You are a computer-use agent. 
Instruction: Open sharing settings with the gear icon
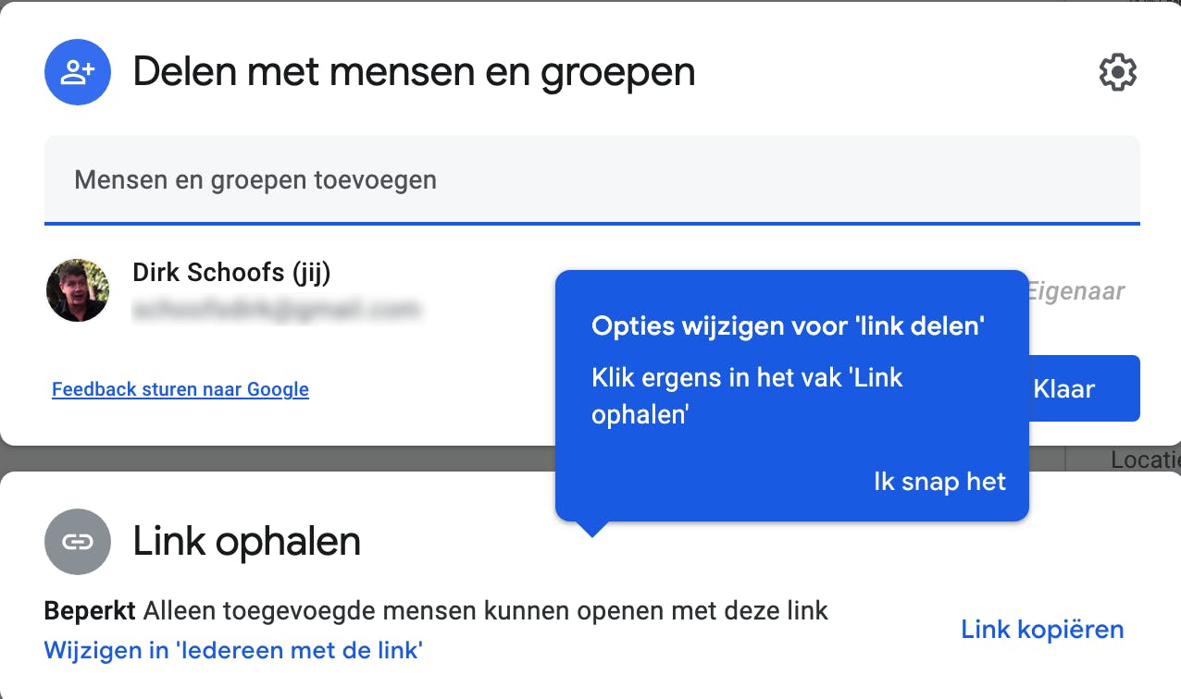pyautogui.click(x=1117, y=72)
